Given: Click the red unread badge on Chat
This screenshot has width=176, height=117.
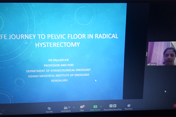Looking at the screenshot, I should [84, 106].
